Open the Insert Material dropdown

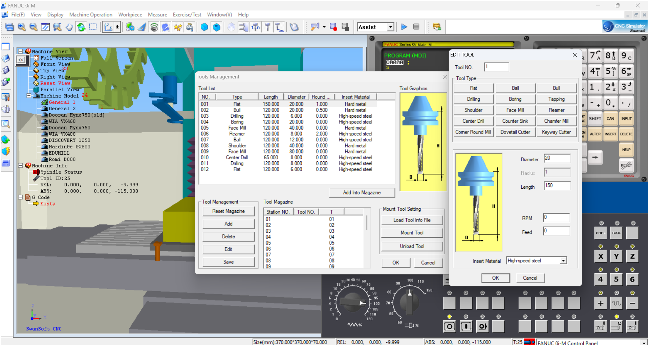coord(563,261)
